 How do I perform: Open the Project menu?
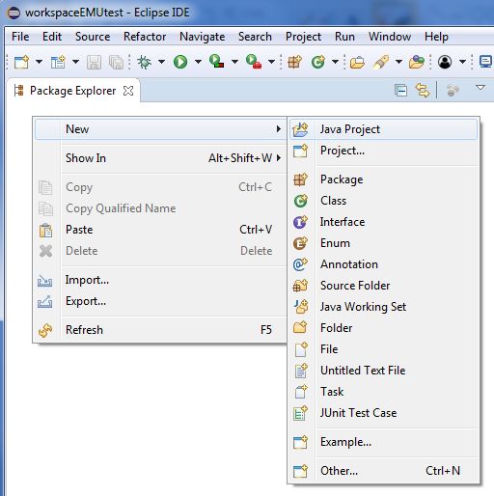[303, 37]
